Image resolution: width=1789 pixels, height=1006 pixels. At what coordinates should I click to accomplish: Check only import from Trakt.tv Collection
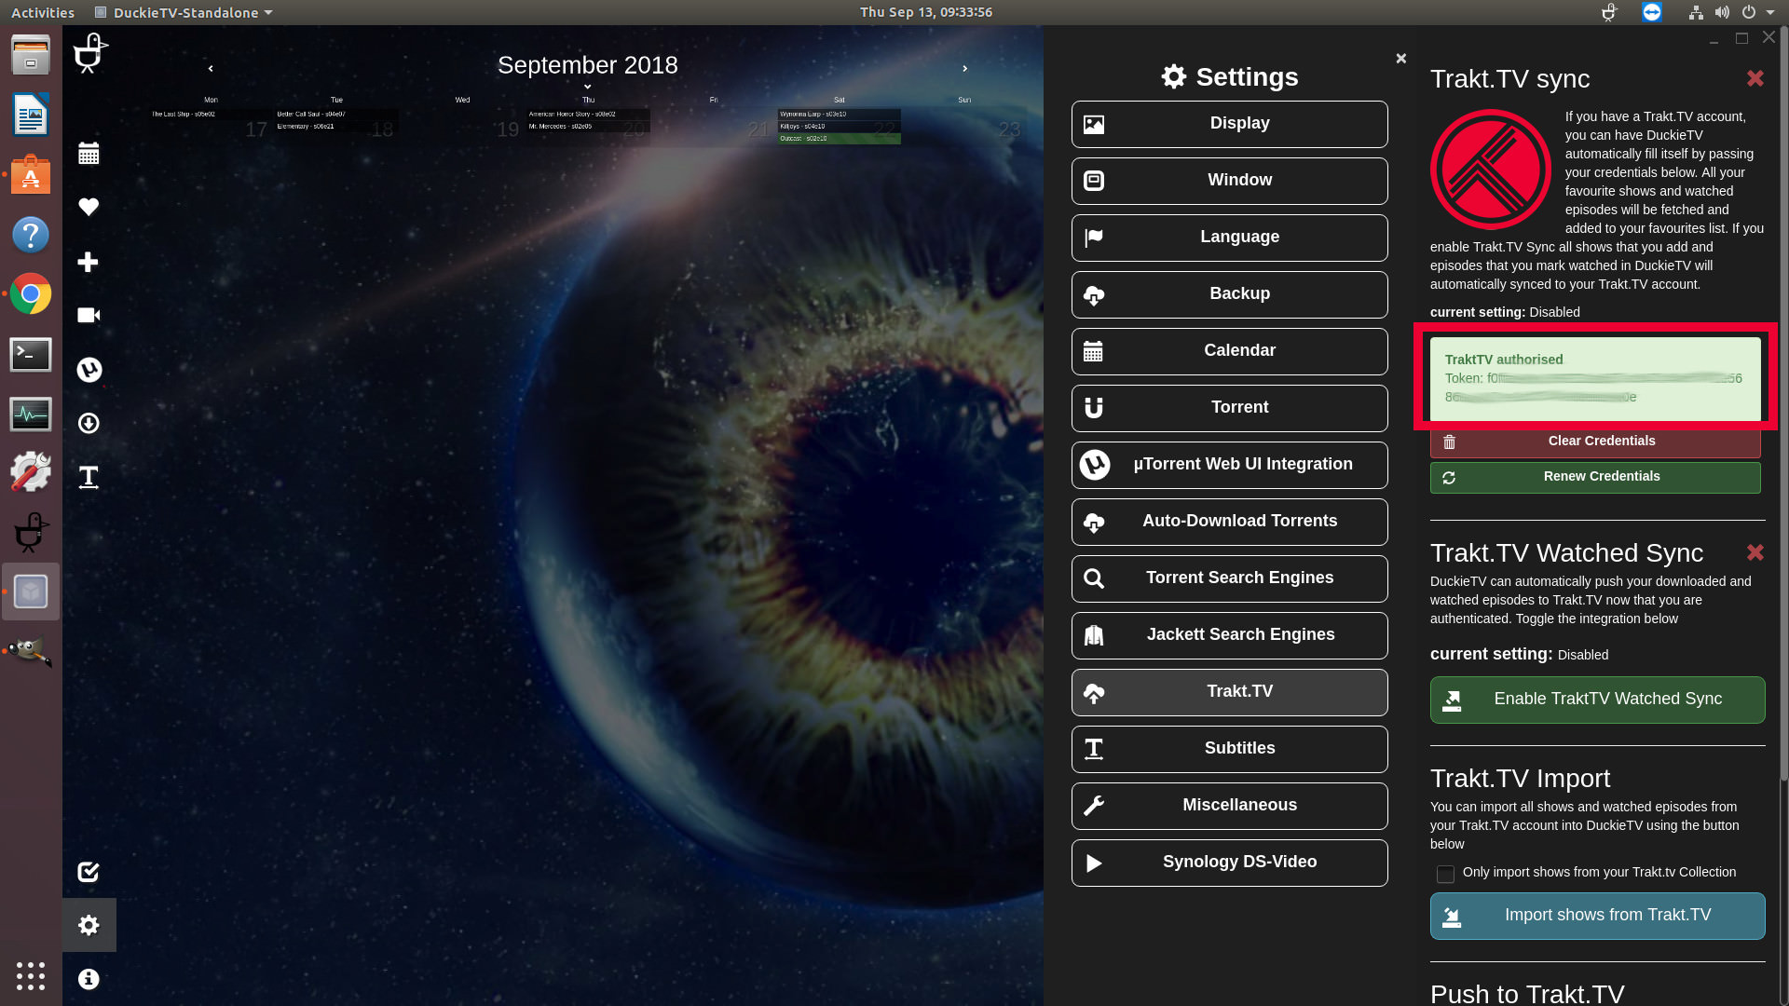click(1445, 874)
